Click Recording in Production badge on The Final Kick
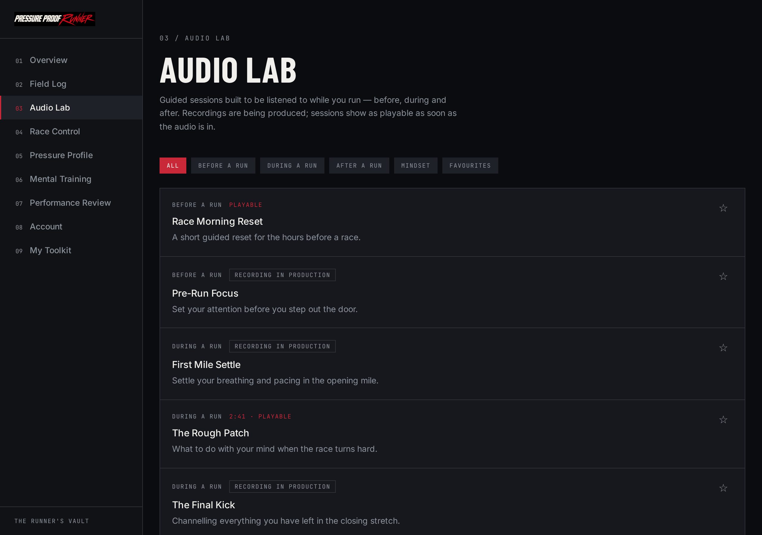 tap(282, 487)
